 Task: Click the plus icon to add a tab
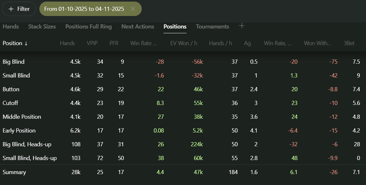point(242,26)
